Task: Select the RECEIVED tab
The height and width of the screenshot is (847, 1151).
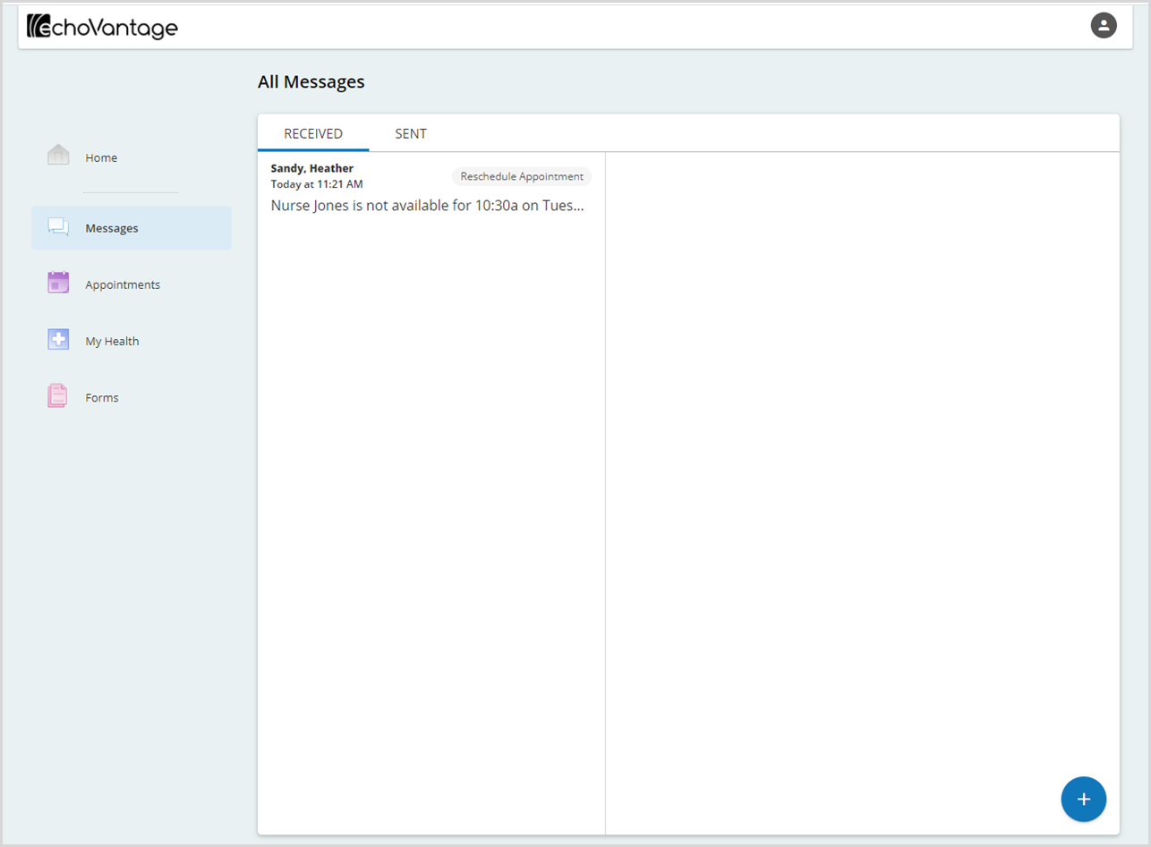Action: point(313,132)
